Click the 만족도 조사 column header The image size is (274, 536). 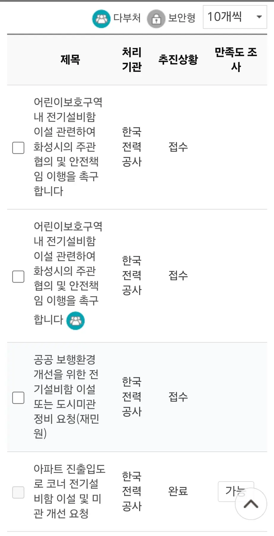click(x=236, y=60)
